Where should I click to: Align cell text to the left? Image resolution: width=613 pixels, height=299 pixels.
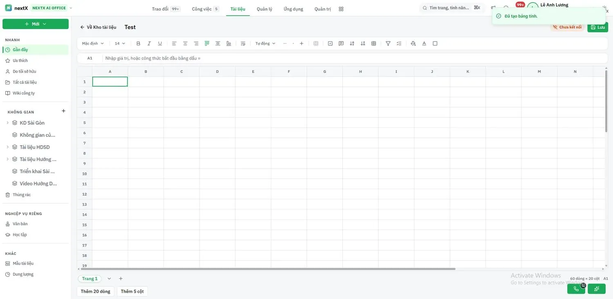click(x=174, y=43)
